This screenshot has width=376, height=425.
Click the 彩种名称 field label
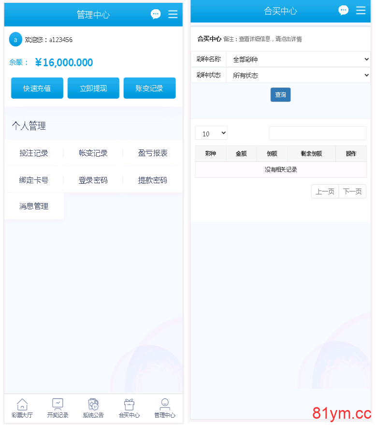(x=209, y=59)
